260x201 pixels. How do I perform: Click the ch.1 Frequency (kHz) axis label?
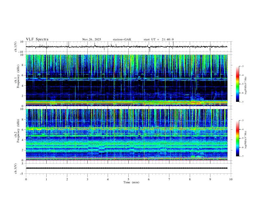click(x=18, y=75)
